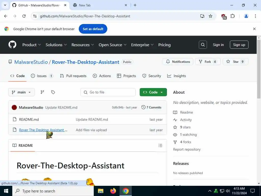Click the Chrome taskbar icon
The height and width of the screenshot is (196, 261).
pos(126,191)
